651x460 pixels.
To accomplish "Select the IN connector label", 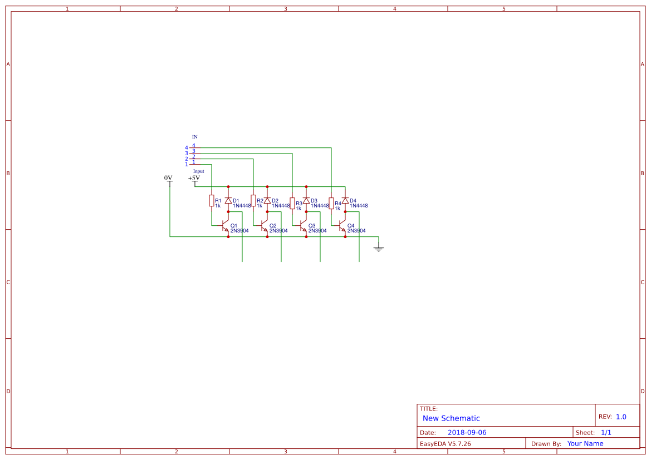I will [194, 137].
